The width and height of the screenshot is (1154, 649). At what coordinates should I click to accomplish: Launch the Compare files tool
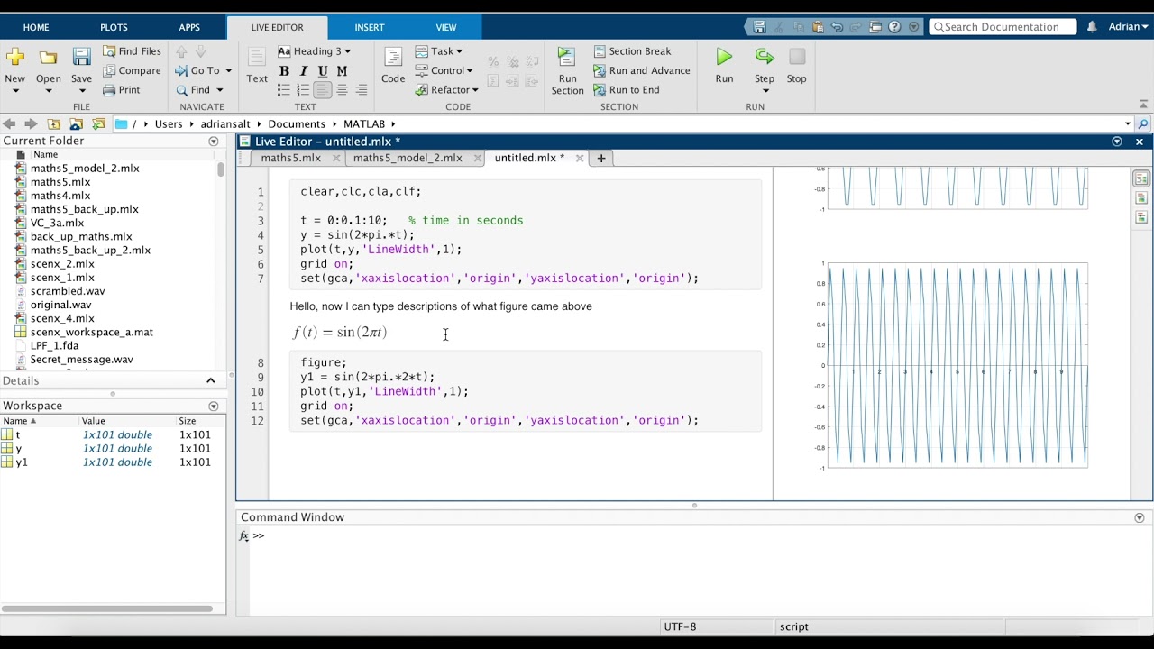click(x=132, y=70)
